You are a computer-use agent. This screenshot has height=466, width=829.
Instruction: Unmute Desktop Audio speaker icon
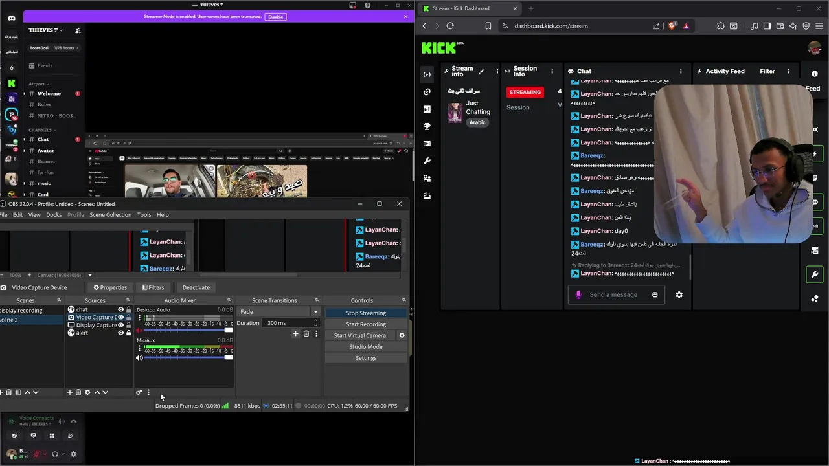point(139,331)
